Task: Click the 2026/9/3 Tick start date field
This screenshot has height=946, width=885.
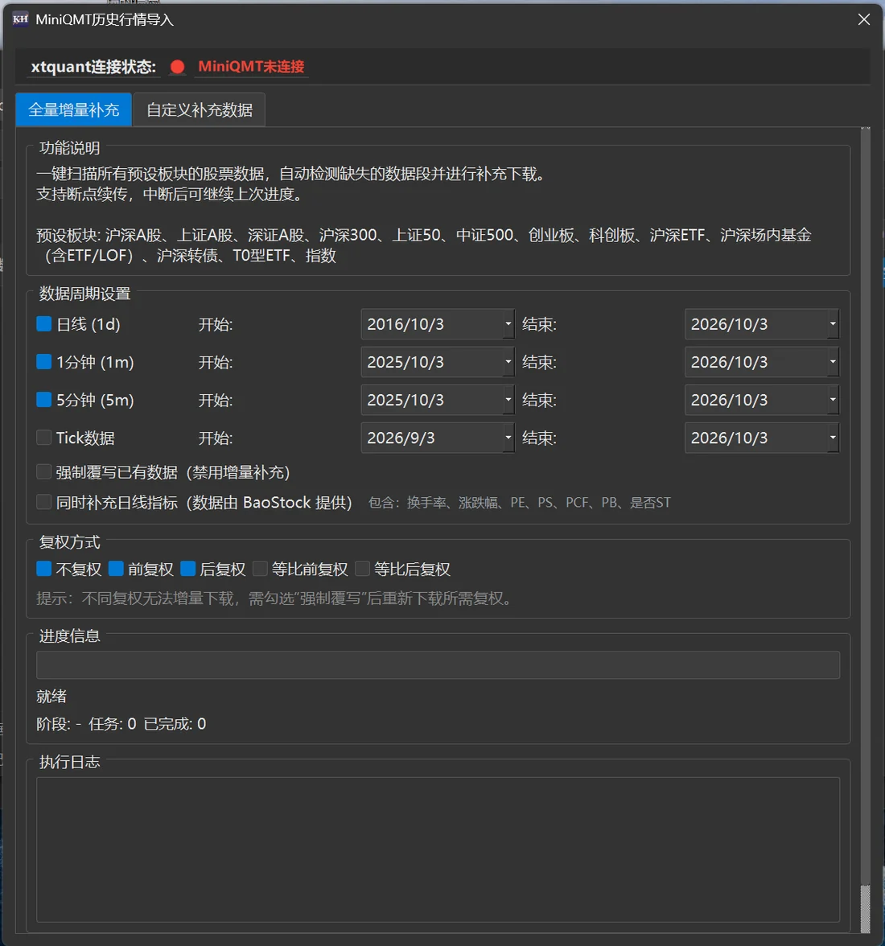Action: pos(438,438)
